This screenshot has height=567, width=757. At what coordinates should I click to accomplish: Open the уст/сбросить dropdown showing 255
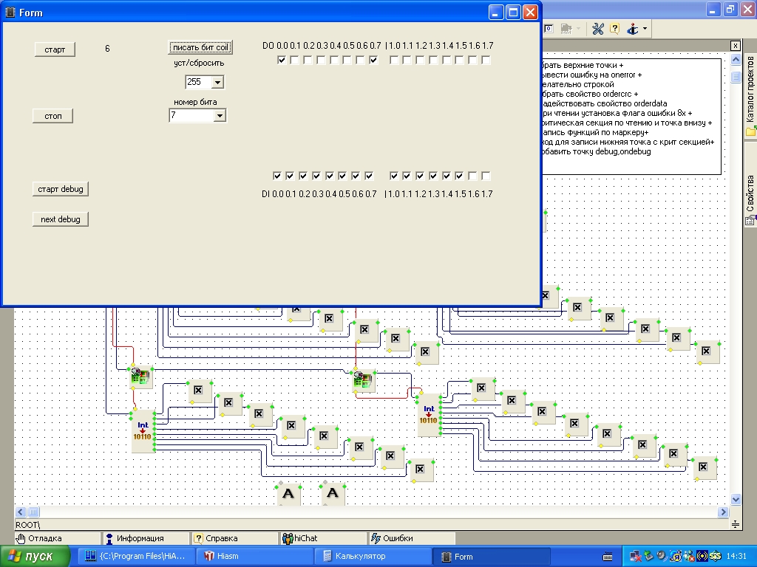tap(217, 83)
